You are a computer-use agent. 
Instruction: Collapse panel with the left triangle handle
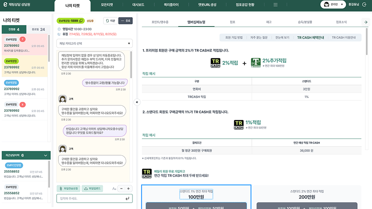click(136, 102)
